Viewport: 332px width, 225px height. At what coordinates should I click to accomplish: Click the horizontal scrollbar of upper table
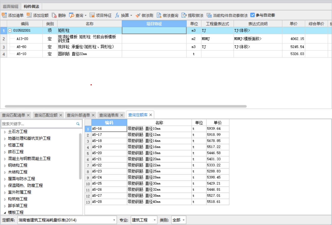tap(126, 106)
